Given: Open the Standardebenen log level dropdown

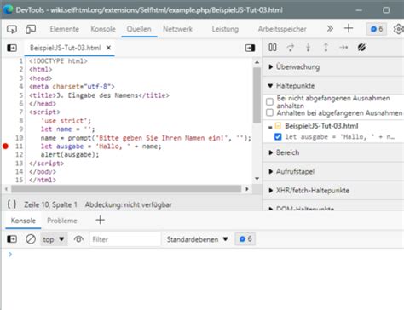Looking at the screenshot, I should click(x=197, y=239).
